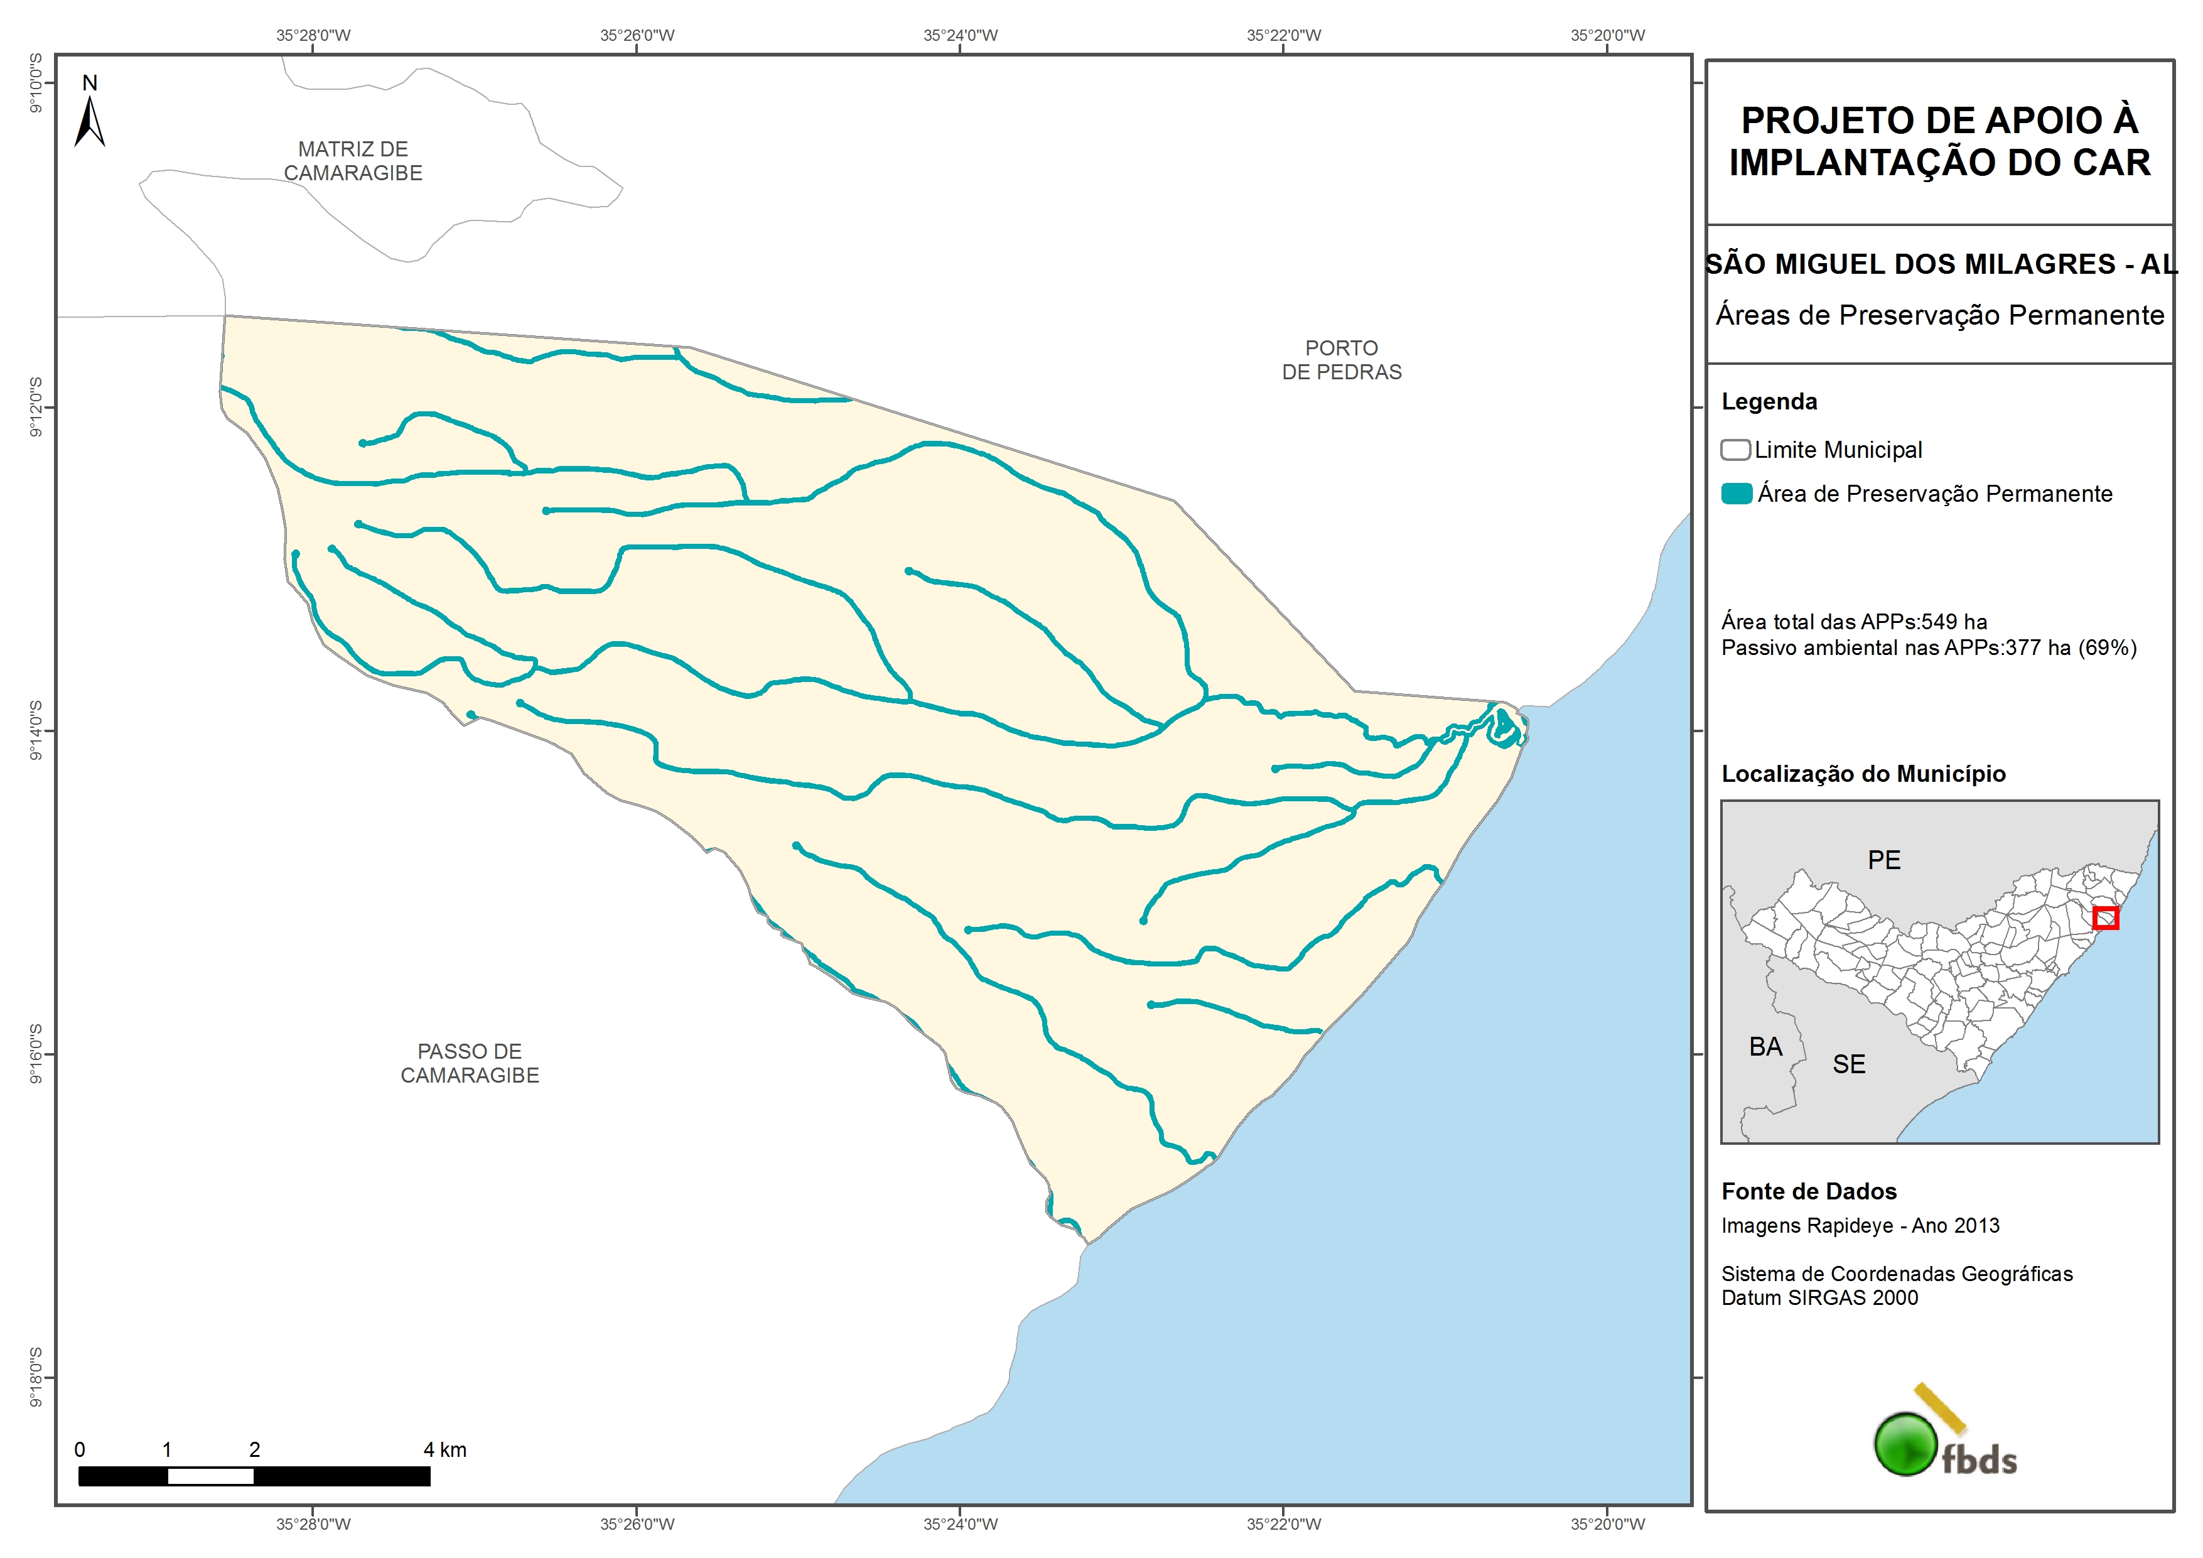This screenshot has width=2203, height=1558.
Task: Click the 9°14'0"S latitude label
Action: pos(36,730)
